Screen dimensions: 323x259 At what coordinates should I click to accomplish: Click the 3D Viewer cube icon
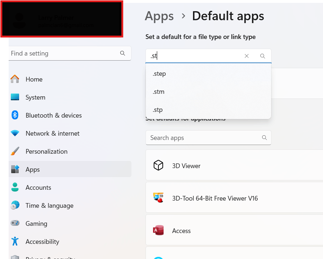tap(158, 165)
